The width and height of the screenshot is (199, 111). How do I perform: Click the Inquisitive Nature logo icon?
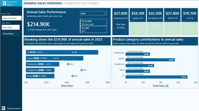[4, 3]
